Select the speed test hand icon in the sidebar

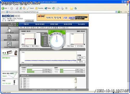point(9,29)
